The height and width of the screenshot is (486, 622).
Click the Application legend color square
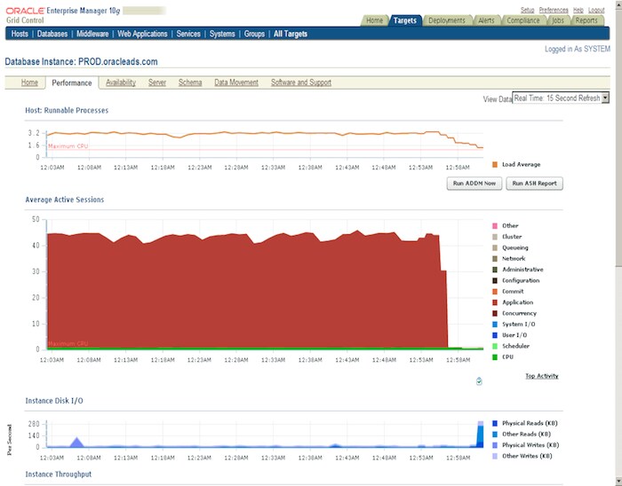pos(495,302)
